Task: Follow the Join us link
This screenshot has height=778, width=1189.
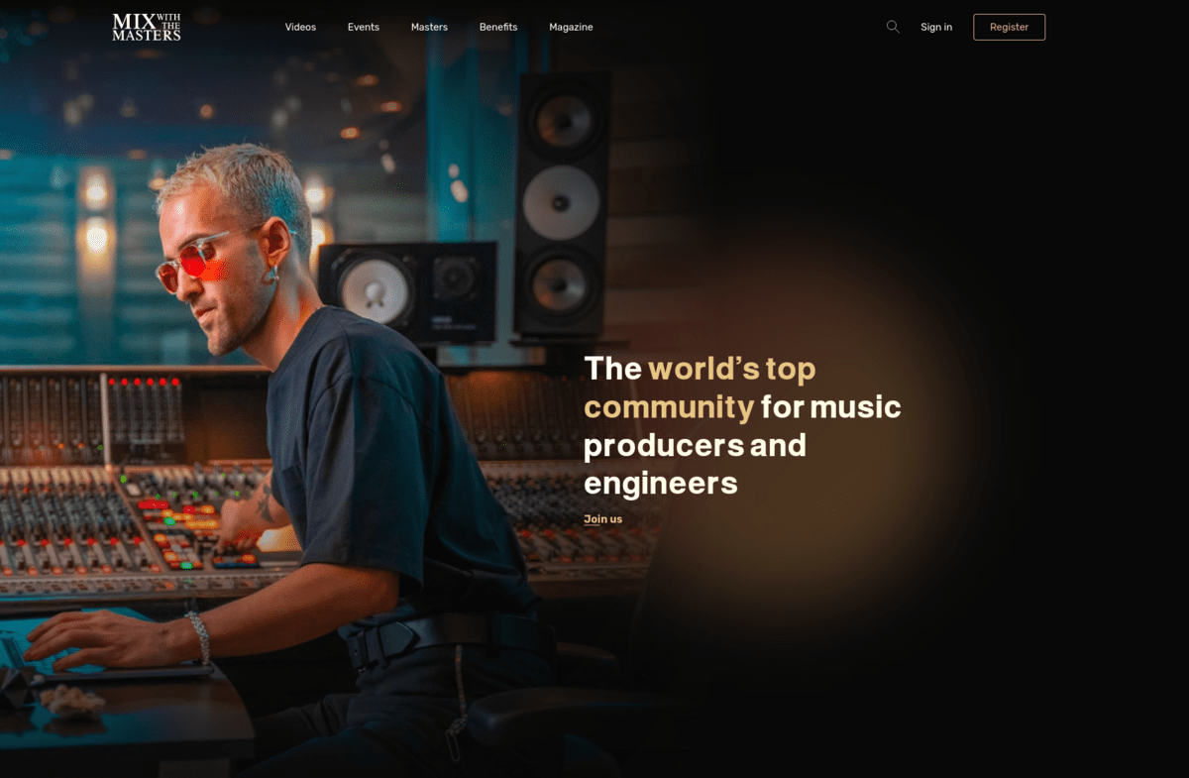Action: click(602, 519)
